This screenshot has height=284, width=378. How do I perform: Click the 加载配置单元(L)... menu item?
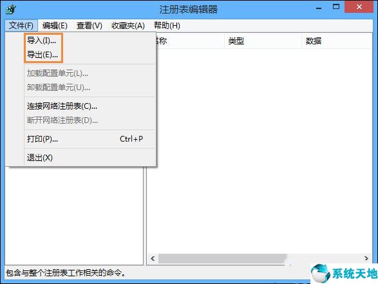tap(90, 73)
